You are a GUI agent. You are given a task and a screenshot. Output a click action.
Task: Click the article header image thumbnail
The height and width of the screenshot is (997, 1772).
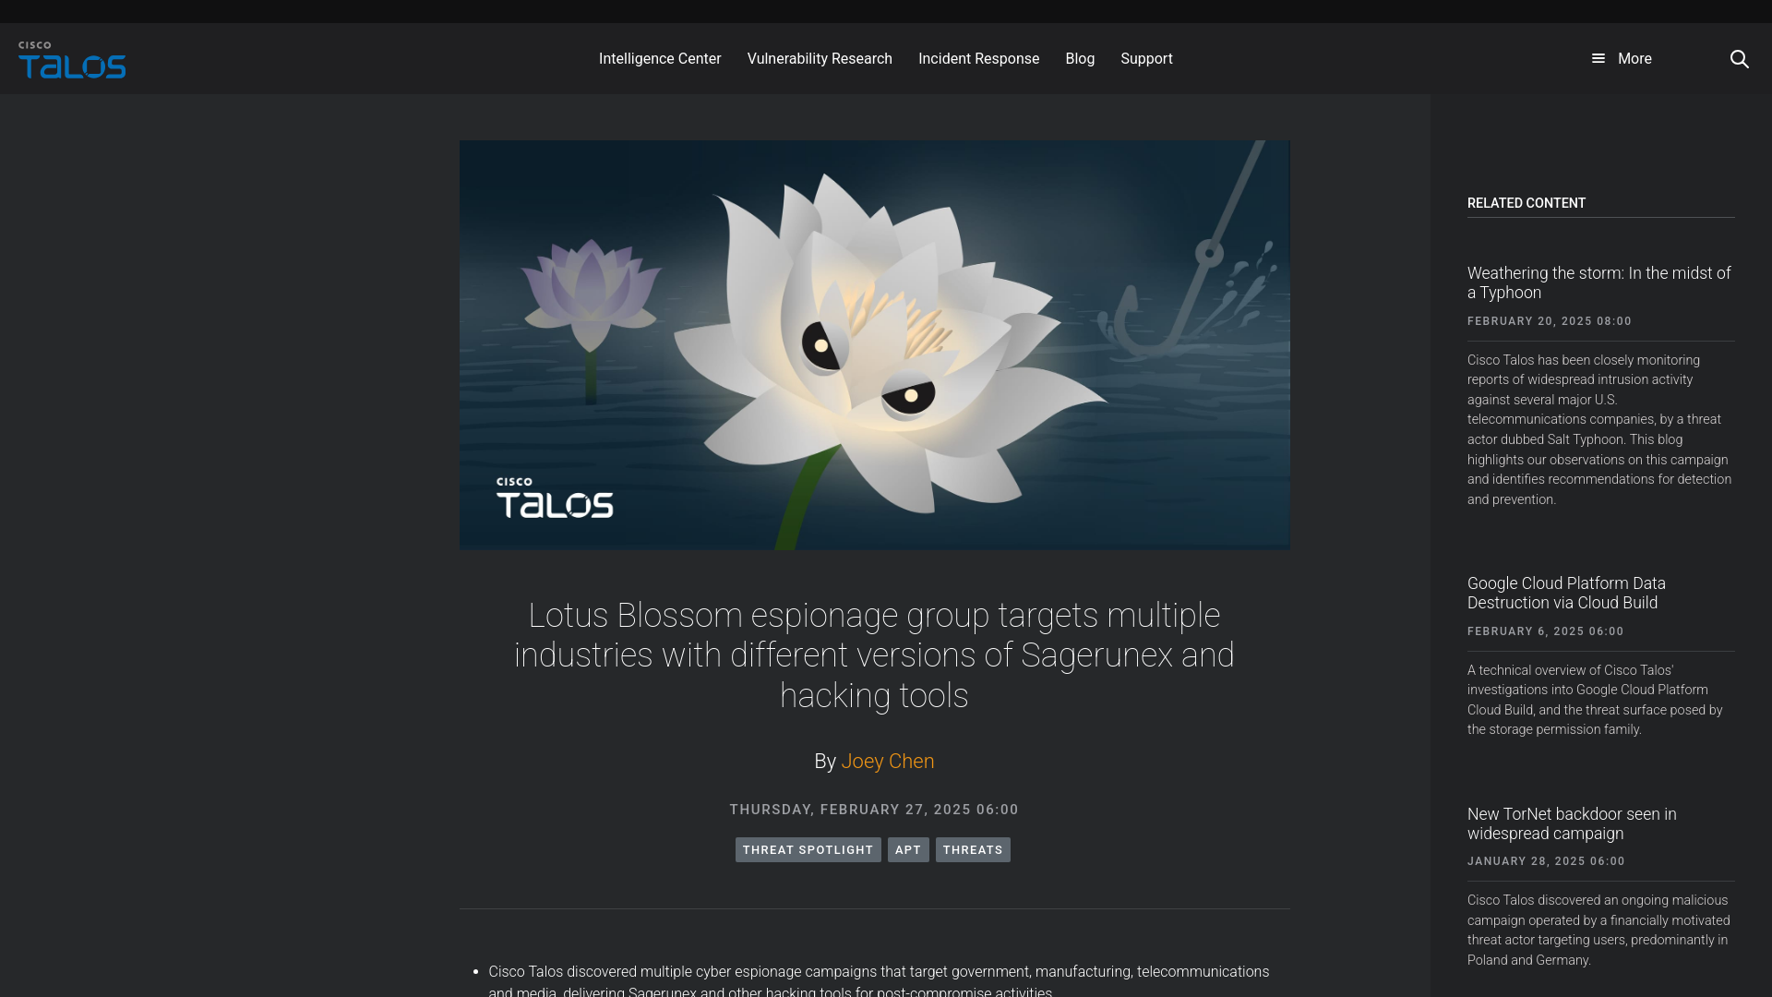point(874,344)
